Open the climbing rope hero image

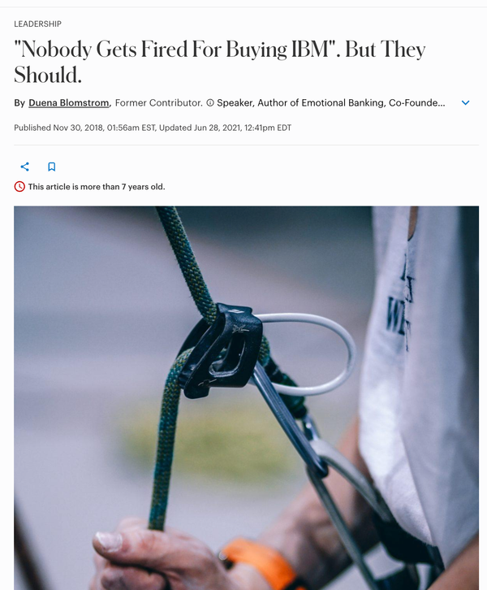click(247, 398)
